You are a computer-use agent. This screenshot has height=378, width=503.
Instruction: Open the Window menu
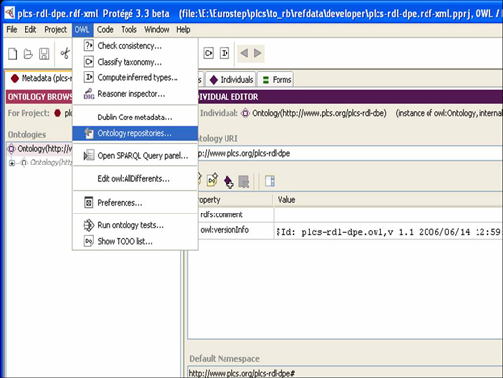[x=157, y=30]
